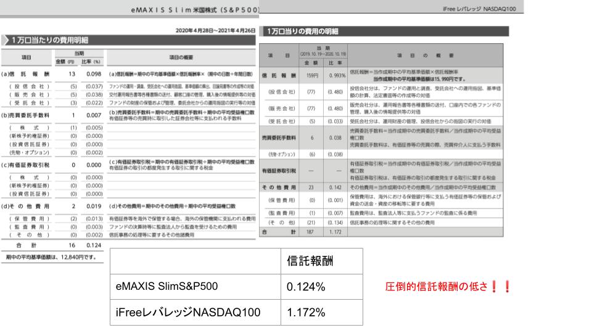Click the '(21)' amount in the (その他) row
Image resolution: width=592 pixels, height=333 pixels.
[x=311, y=223]
